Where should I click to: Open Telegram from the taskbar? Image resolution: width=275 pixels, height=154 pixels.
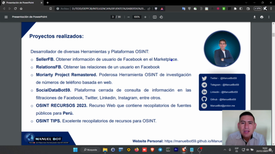(160, 150)
